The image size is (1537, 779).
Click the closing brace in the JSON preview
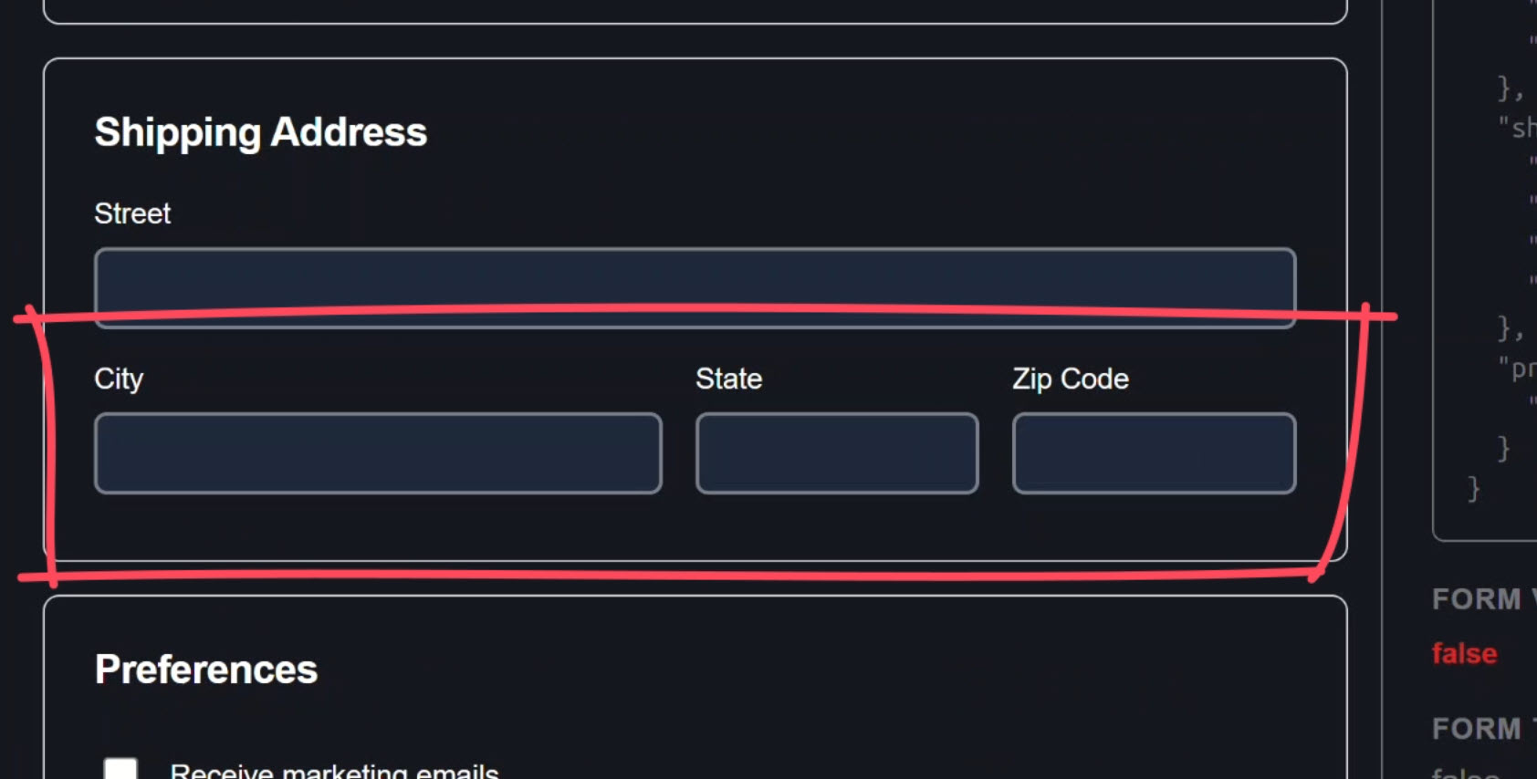coord(1472,490)
